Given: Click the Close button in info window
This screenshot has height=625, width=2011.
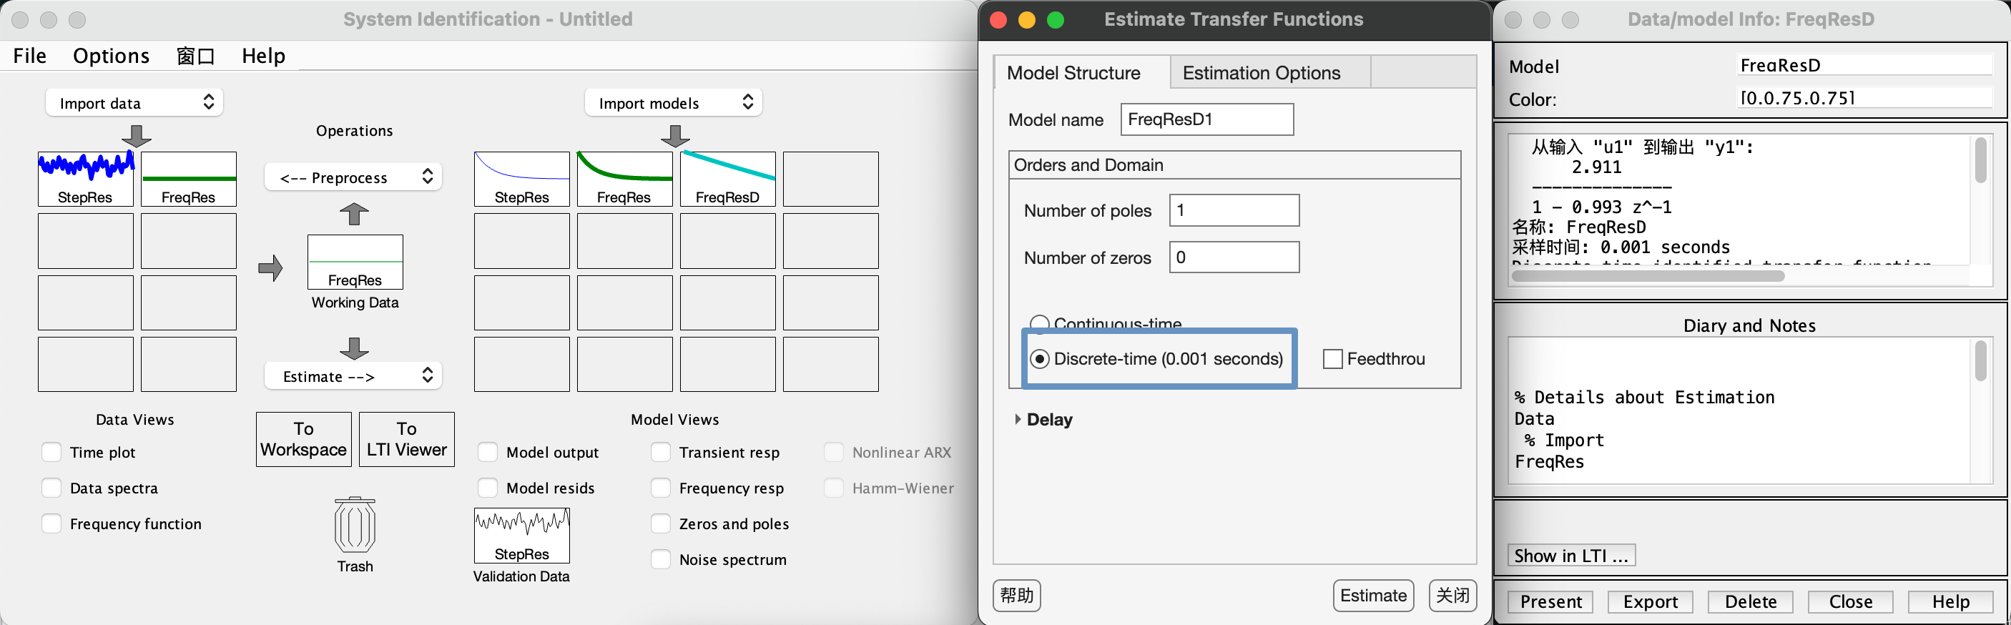Looking at the screenshot, I should point(1850,601).
